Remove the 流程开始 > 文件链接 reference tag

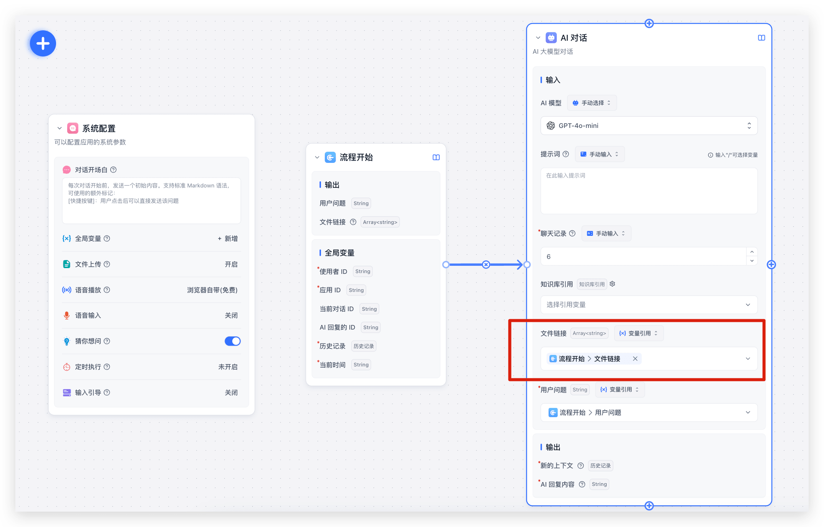tap(635, 359)
